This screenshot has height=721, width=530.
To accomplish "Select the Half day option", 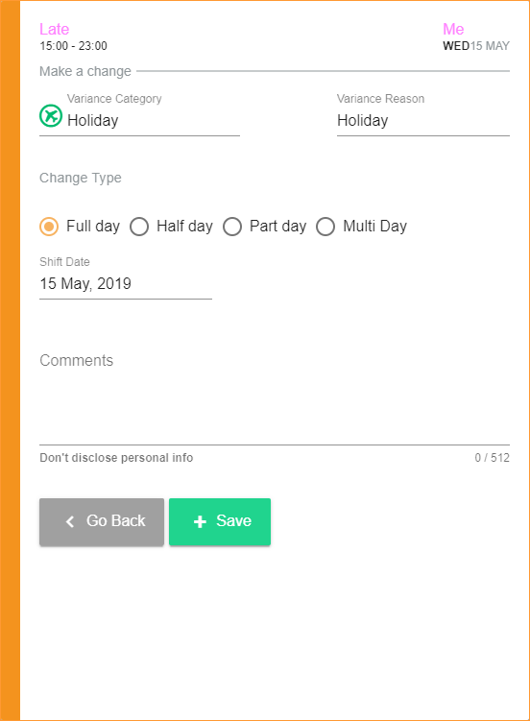I will click(x=139, y=227).
